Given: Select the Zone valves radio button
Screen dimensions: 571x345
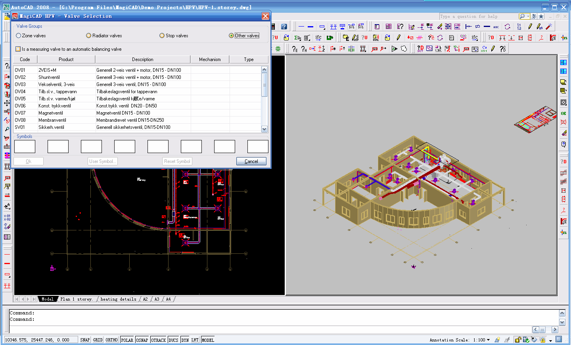Looking at the screenshot, I should click(x=18, y=36).
